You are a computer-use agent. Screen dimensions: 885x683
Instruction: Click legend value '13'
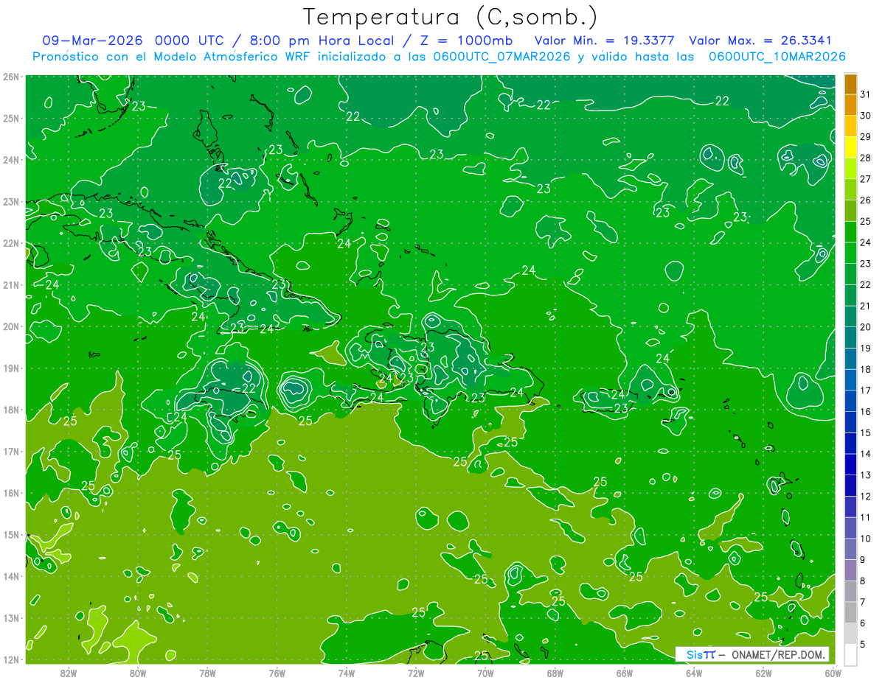click(865, 475)
